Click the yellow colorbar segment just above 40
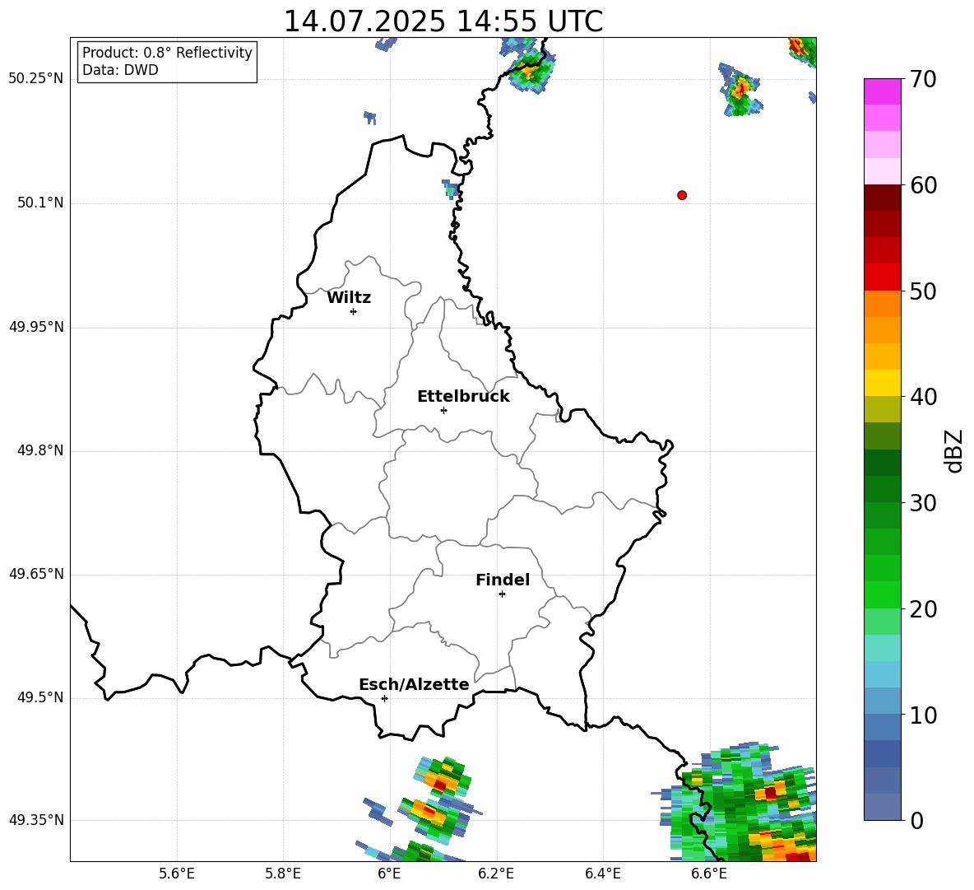974x890 pixels. (x=882, y=383)
